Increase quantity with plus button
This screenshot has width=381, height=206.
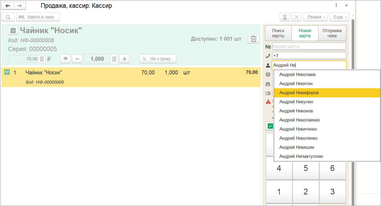click(x=124, y=59)
